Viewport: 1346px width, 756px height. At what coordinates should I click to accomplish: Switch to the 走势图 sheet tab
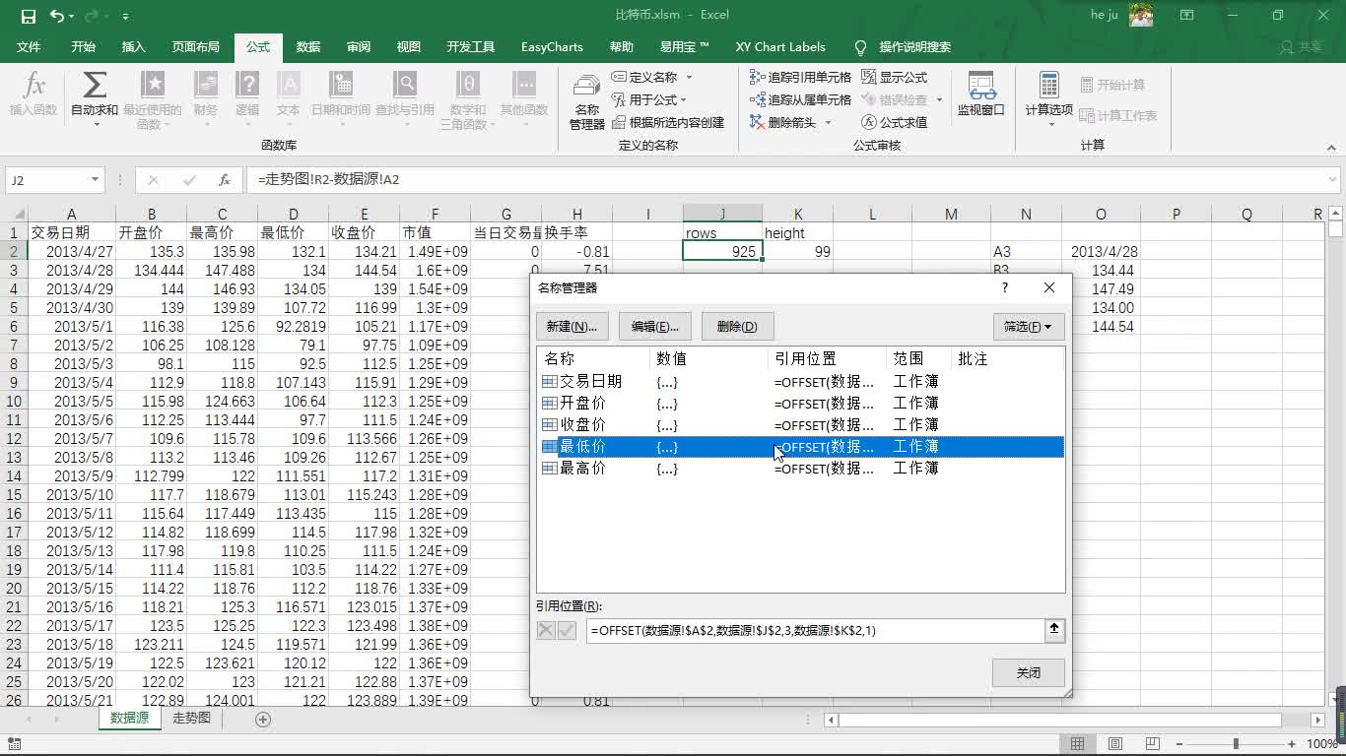[x=191, y=719]
